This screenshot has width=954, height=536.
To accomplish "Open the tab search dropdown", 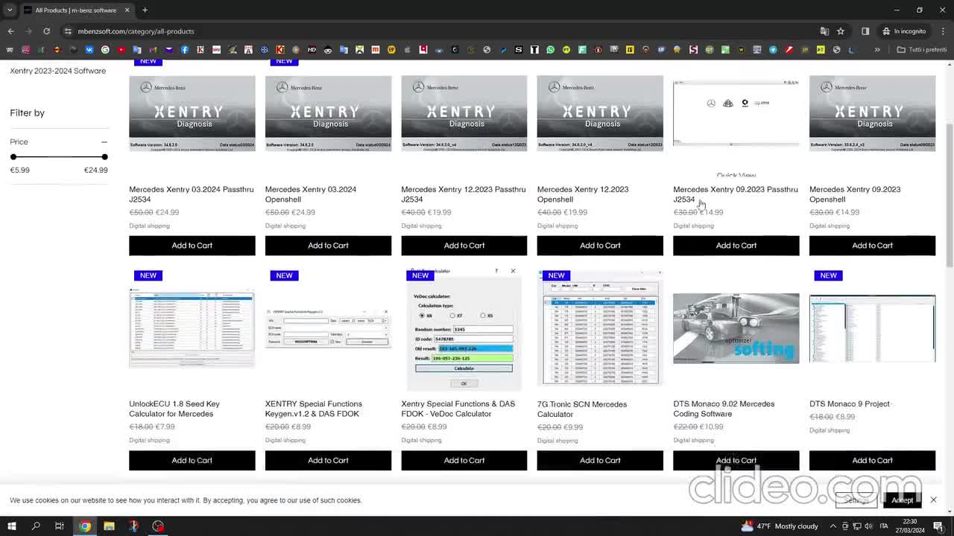I will point(10,10).
